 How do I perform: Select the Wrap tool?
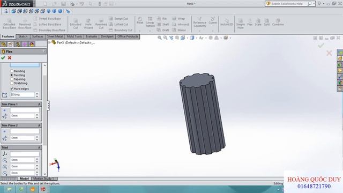coord(178,19)
